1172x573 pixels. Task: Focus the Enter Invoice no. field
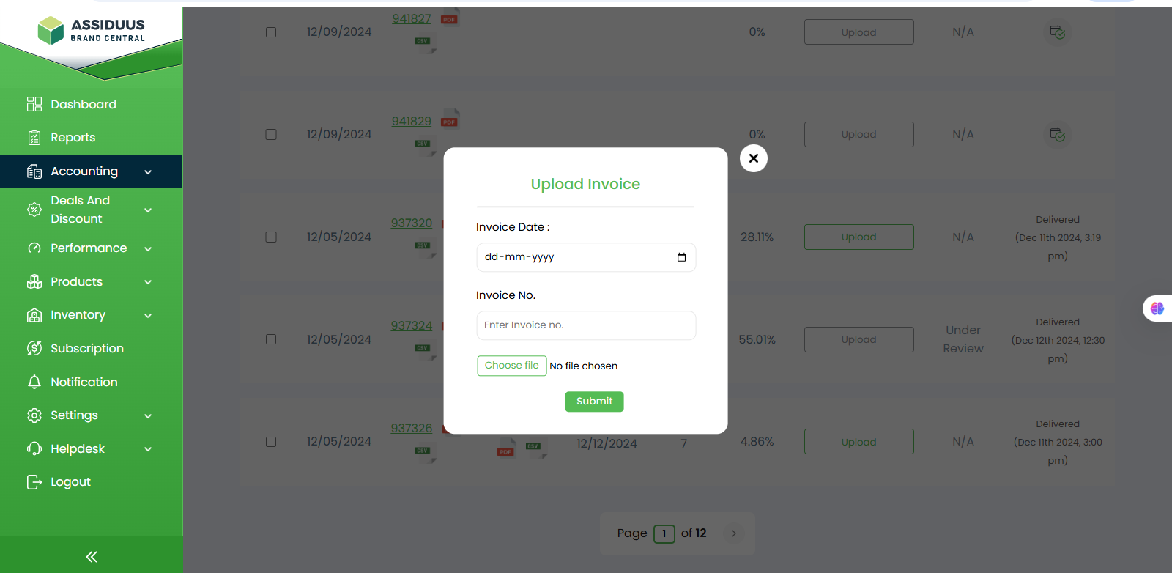tap(586, 325)
